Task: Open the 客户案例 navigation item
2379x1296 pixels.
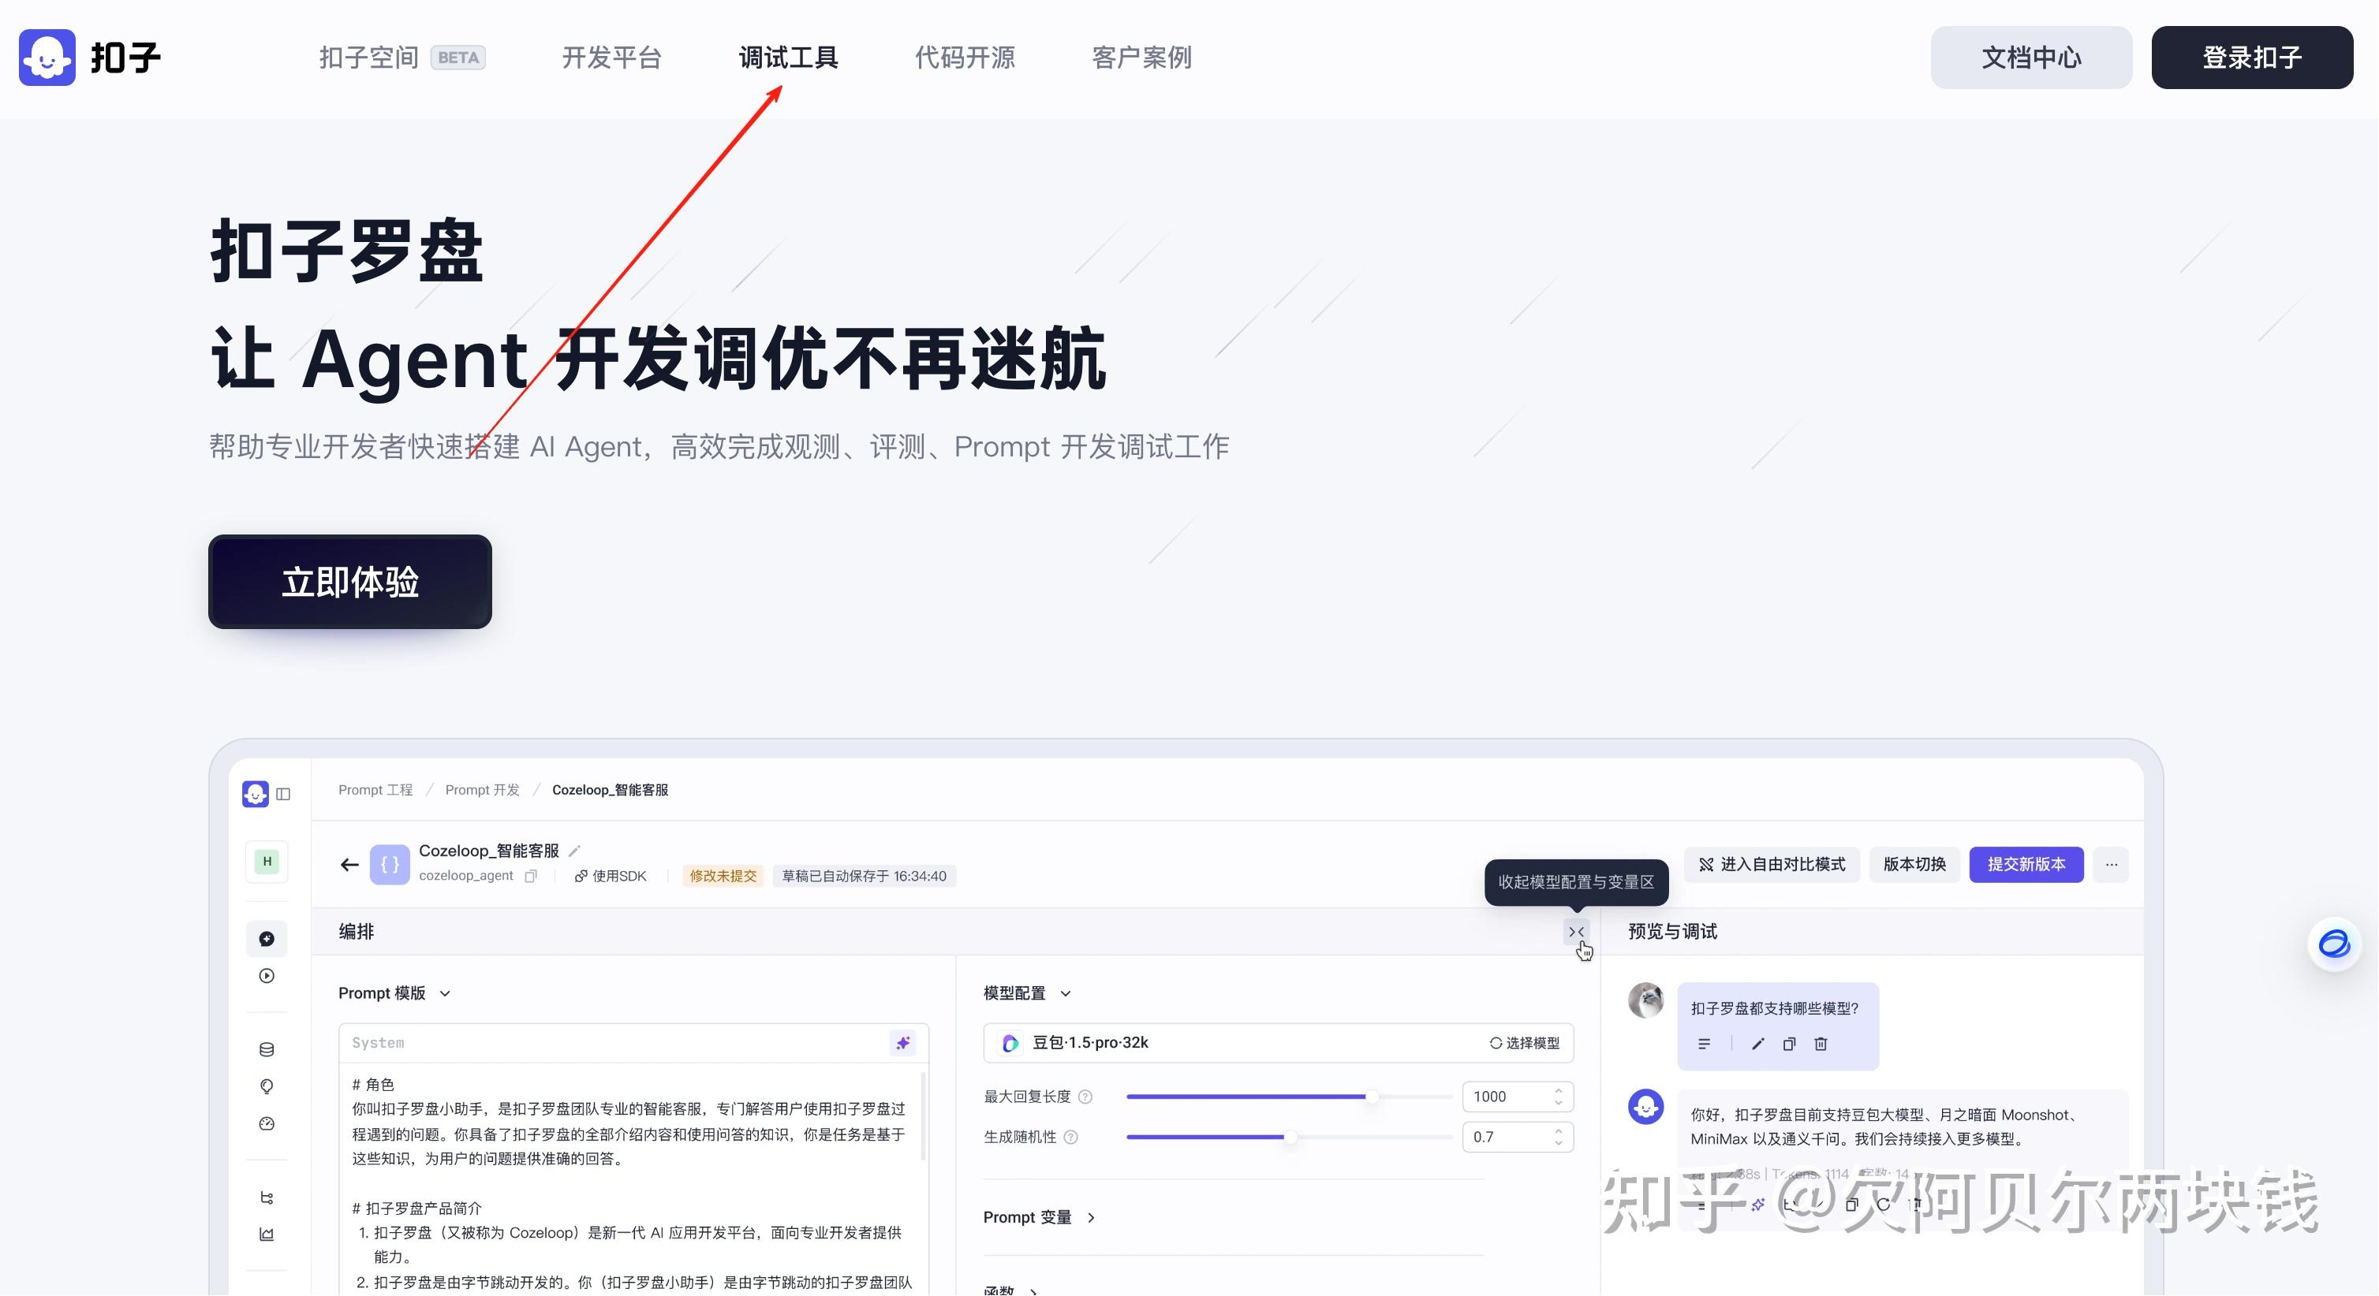Action: pyautogui.click(x=1141, y=58)
